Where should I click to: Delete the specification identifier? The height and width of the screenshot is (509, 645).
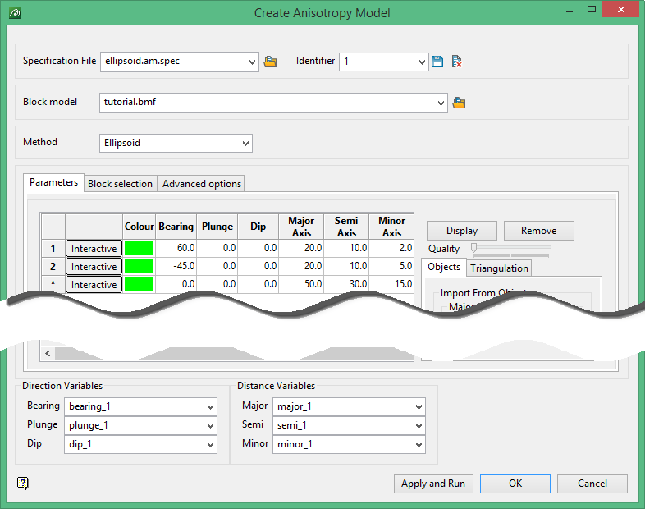(456, 62)
